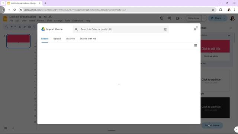The height and width of the screenshot is (134, 238).
Task: Select the black Simple Dark theme thumbnail
Action: click(215, 108)
